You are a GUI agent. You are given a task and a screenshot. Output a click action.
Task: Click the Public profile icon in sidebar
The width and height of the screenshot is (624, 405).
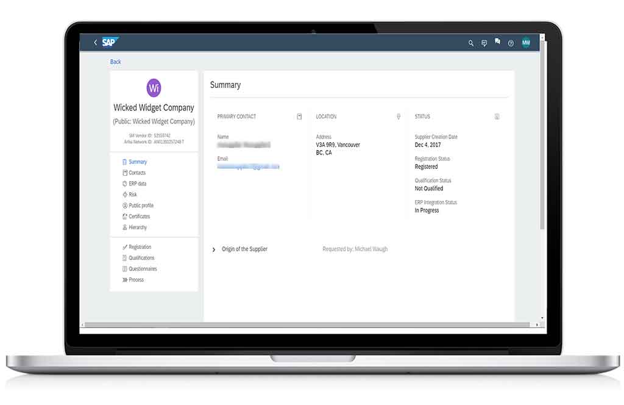click(125, 206)
